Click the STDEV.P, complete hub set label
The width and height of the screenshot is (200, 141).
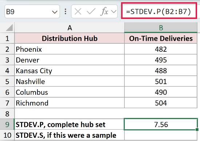tap(69, 124)
